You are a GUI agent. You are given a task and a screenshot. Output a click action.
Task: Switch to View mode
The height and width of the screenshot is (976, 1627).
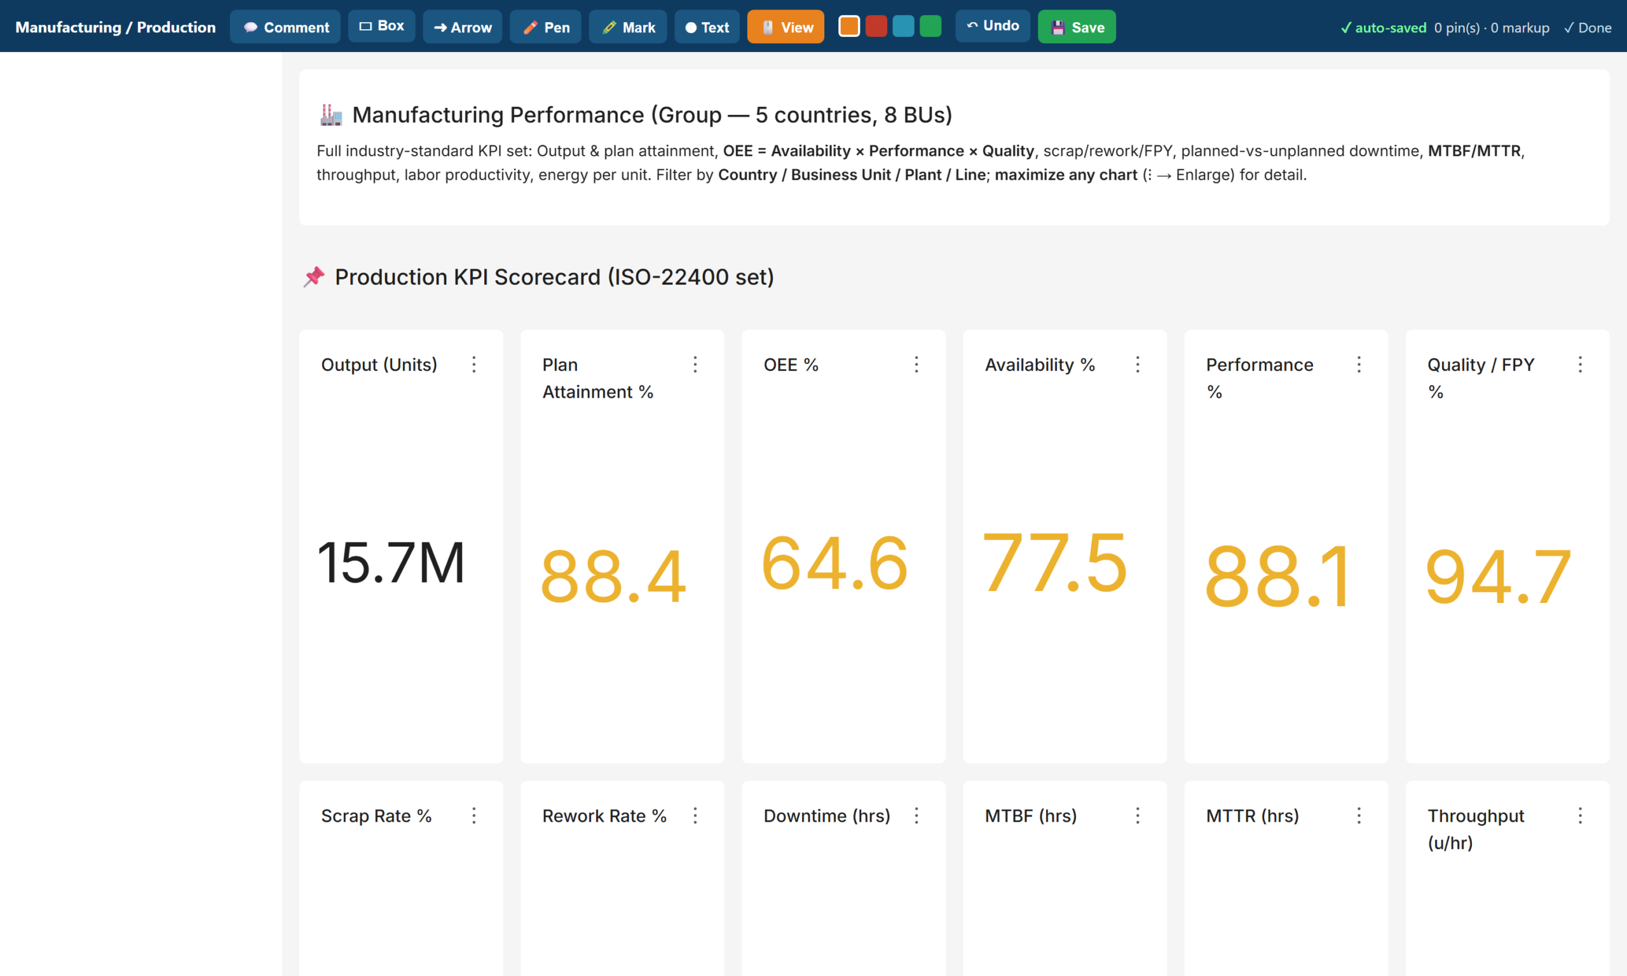[x=786, y=27]
